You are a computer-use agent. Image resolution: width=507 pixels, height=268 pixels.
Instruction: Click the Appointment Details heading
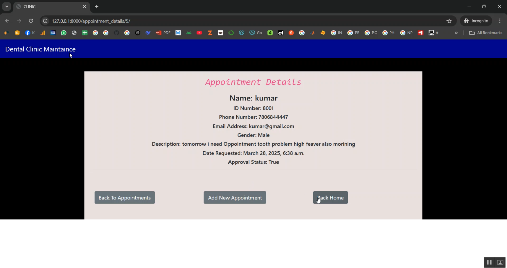[x=253, y=82]
